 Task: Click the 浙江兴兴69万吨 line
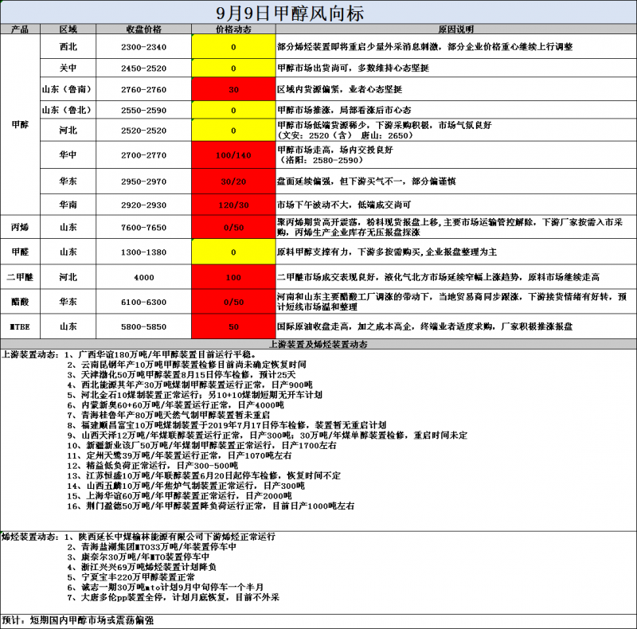142,567
